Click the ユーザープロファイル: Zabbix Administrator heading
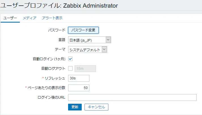202x115 pixels. (59, 6)
